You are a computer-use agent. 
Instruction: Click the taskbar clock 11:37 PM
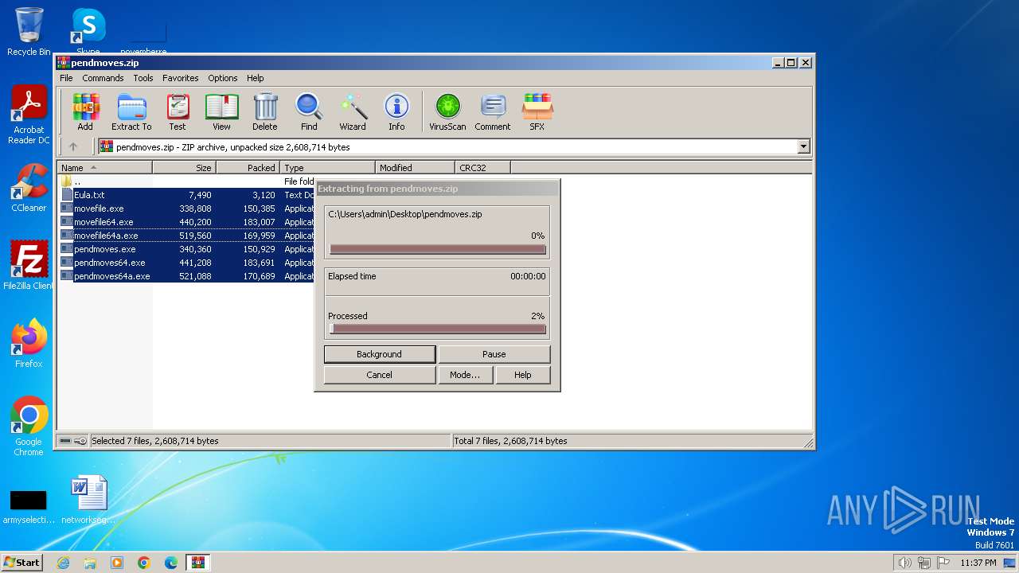pos(978,563)
